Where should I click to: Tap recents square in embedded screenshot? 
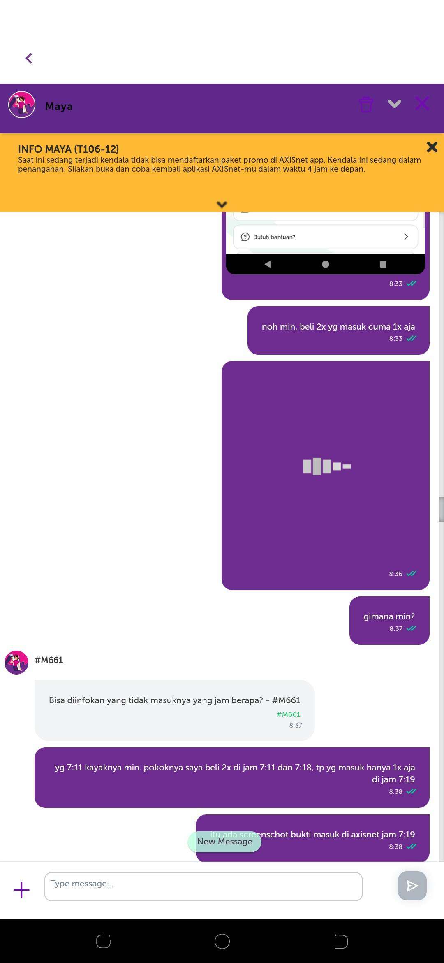(x=383, y=264)
